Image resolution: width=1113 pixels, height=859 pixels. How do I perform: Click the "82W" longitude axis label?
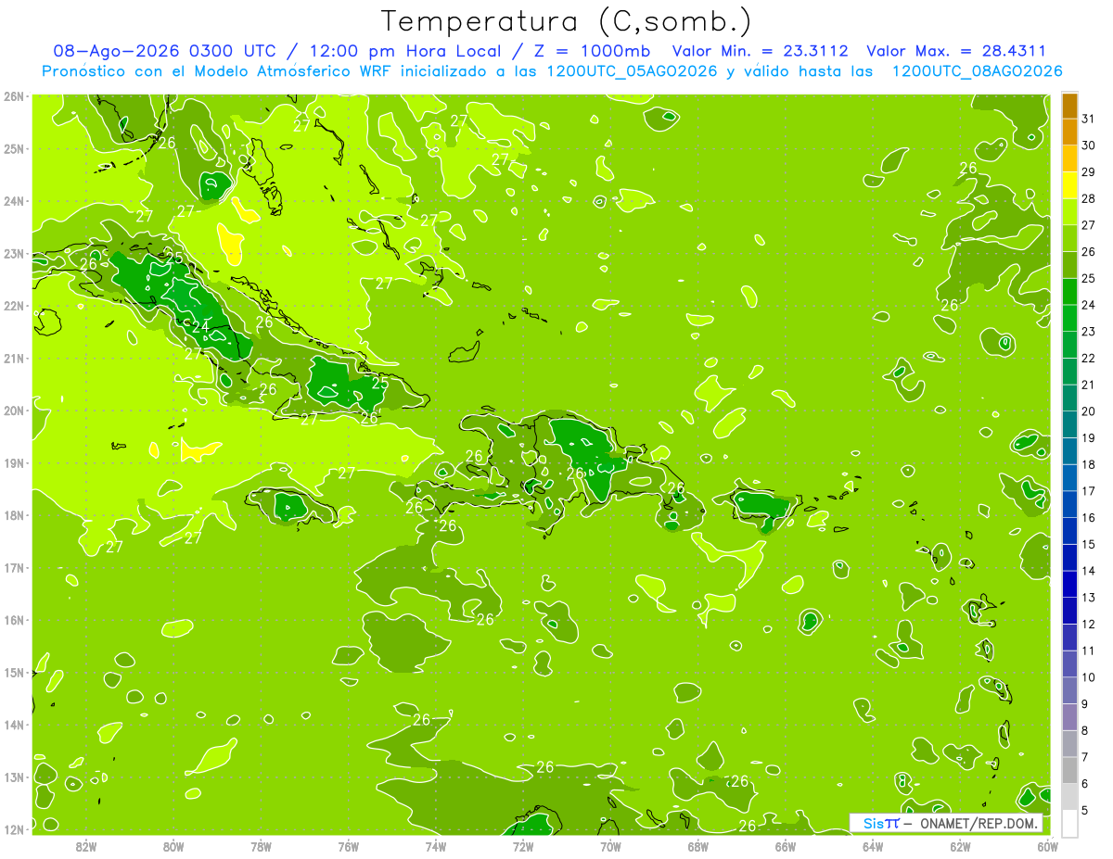coord(85,847)
